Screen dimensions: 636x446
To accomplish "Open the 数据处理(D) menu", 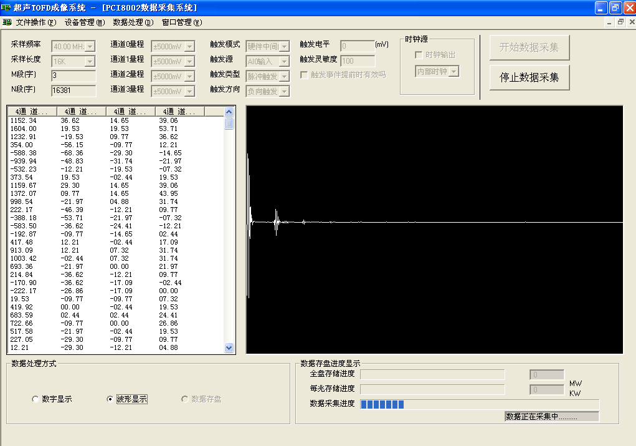I will pos(133,22).
